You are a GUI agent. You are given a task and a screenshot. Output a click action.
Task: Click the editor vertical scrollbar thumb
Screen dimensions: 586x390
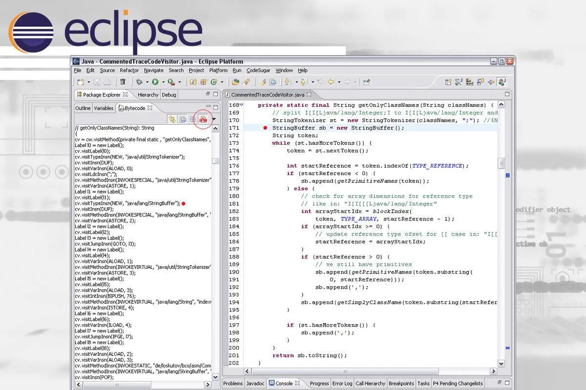pyautogui.click(x=501, y=163)
